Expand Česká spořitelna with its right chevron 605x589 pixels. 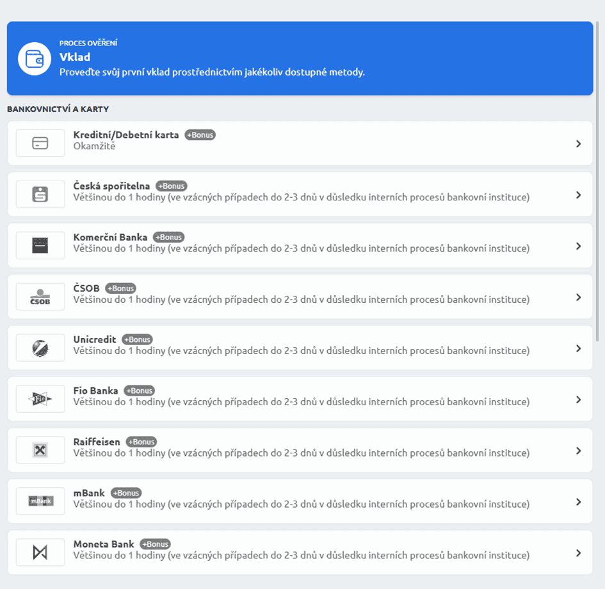tap(578, 195)
